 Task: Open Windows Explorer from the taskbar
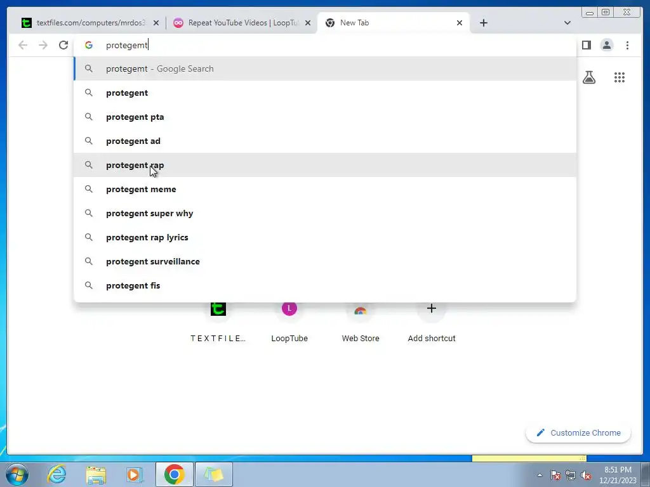pyautogui.click(x=96, y=474)
